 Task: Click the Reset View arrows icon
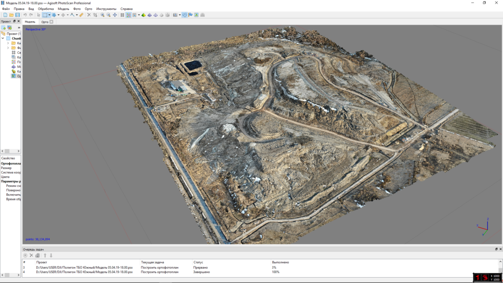115,15
